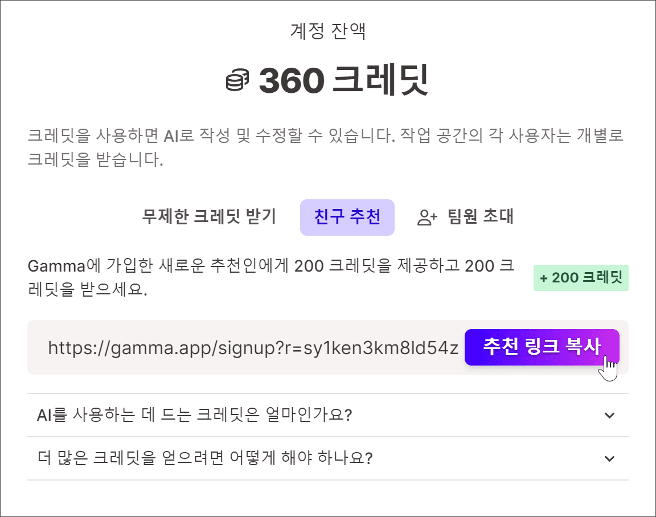Click the 무제한 크레딧 받기 label
Viewport: 656px width, 517px height.
209,217
